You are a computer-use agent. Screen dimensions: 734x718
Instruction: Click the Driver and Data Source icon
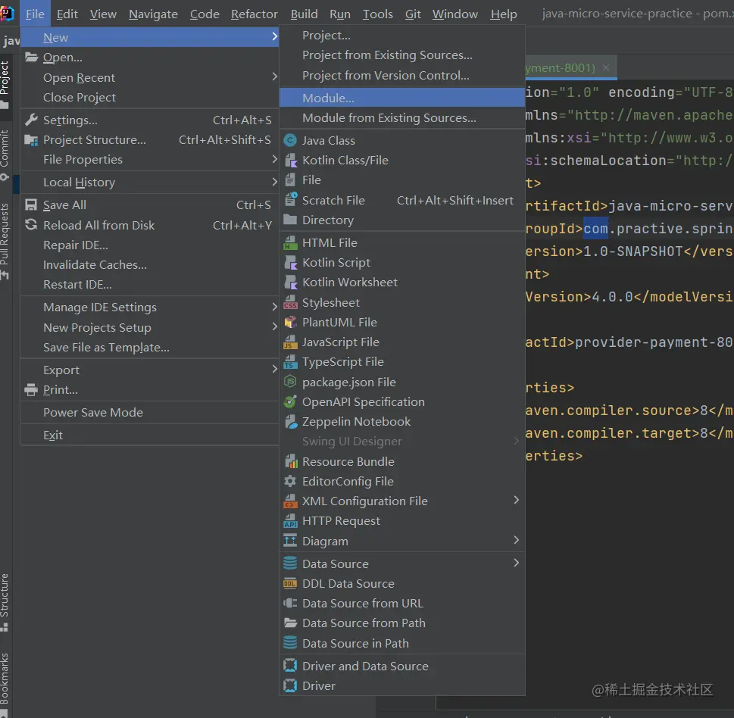(x=290, y=666)
